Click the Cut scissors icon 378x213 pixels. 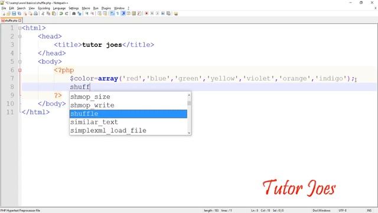point(43,14)
